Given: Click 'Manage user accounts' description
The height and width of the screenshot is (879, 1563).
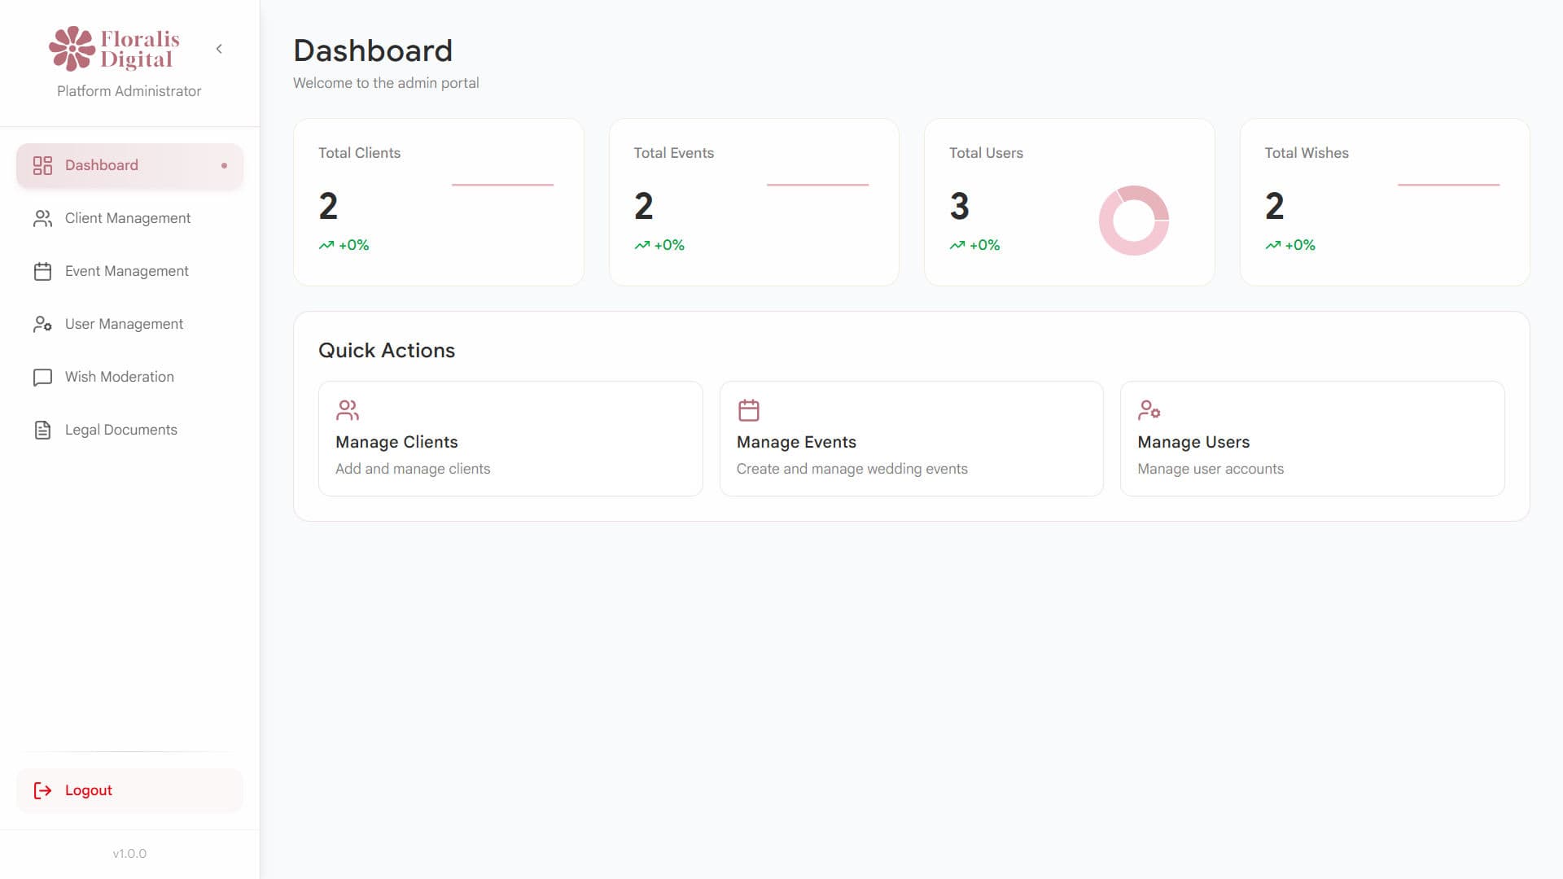Looking at the screenshot, I should tap(1210, 469).
